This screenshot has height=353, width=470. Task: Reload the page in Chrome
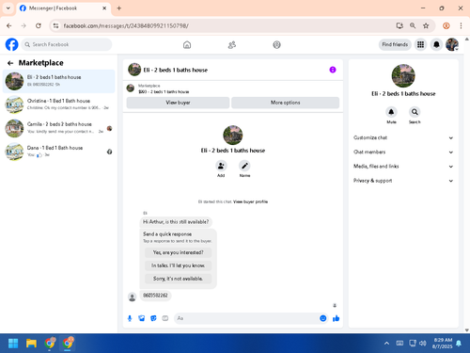(x=39, y=25)
